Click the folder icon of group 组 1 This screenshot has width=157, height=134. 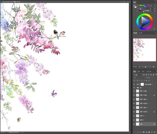pyautogui.click(x=138, y=88)
